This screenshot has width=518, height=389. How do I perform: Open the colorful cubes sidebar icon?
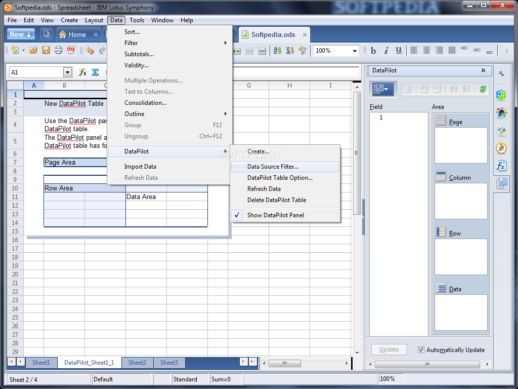click(501, 95)
